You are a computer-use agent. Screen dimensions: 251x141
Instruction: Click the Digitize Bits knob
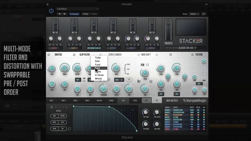coord(52,68)
